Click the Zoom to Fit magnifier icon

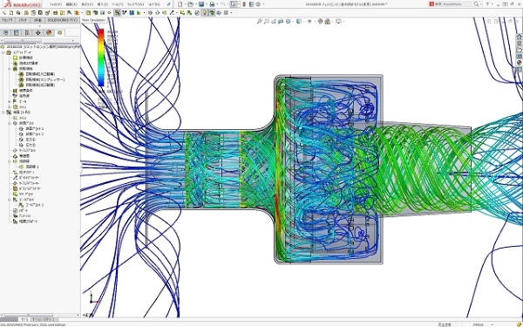coord(259,21)
